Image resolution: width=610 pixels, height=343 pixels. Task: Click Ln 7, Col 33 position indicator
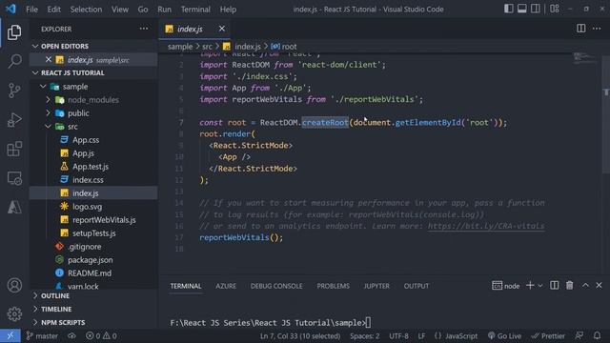[300, 335]
